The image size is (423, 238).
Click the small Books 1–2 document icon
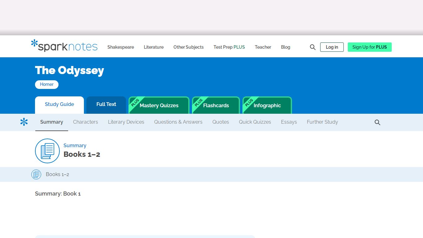[36, 174]
